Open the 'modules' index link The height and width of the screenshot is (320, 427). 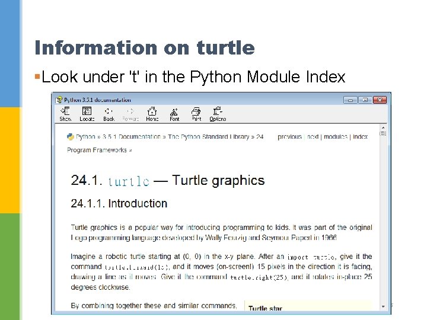pos(336,137)
